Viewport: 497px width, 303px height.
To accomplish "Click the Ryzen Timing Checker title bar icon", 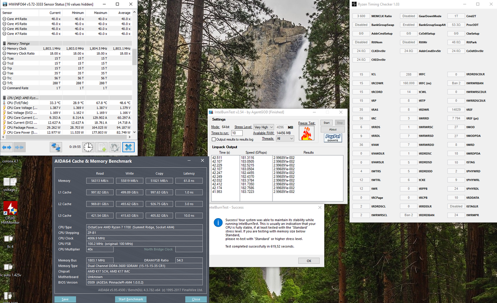I will 354,4.
